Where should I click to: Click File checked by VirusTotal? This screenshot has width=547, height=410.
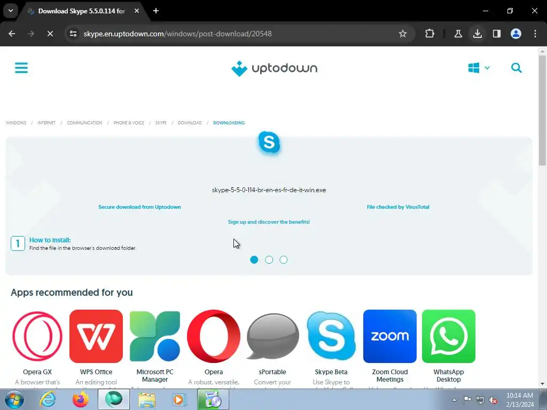(398, 207)
